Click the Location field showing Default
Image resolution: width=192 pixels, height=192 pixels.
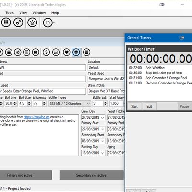[x=106, y=68]
